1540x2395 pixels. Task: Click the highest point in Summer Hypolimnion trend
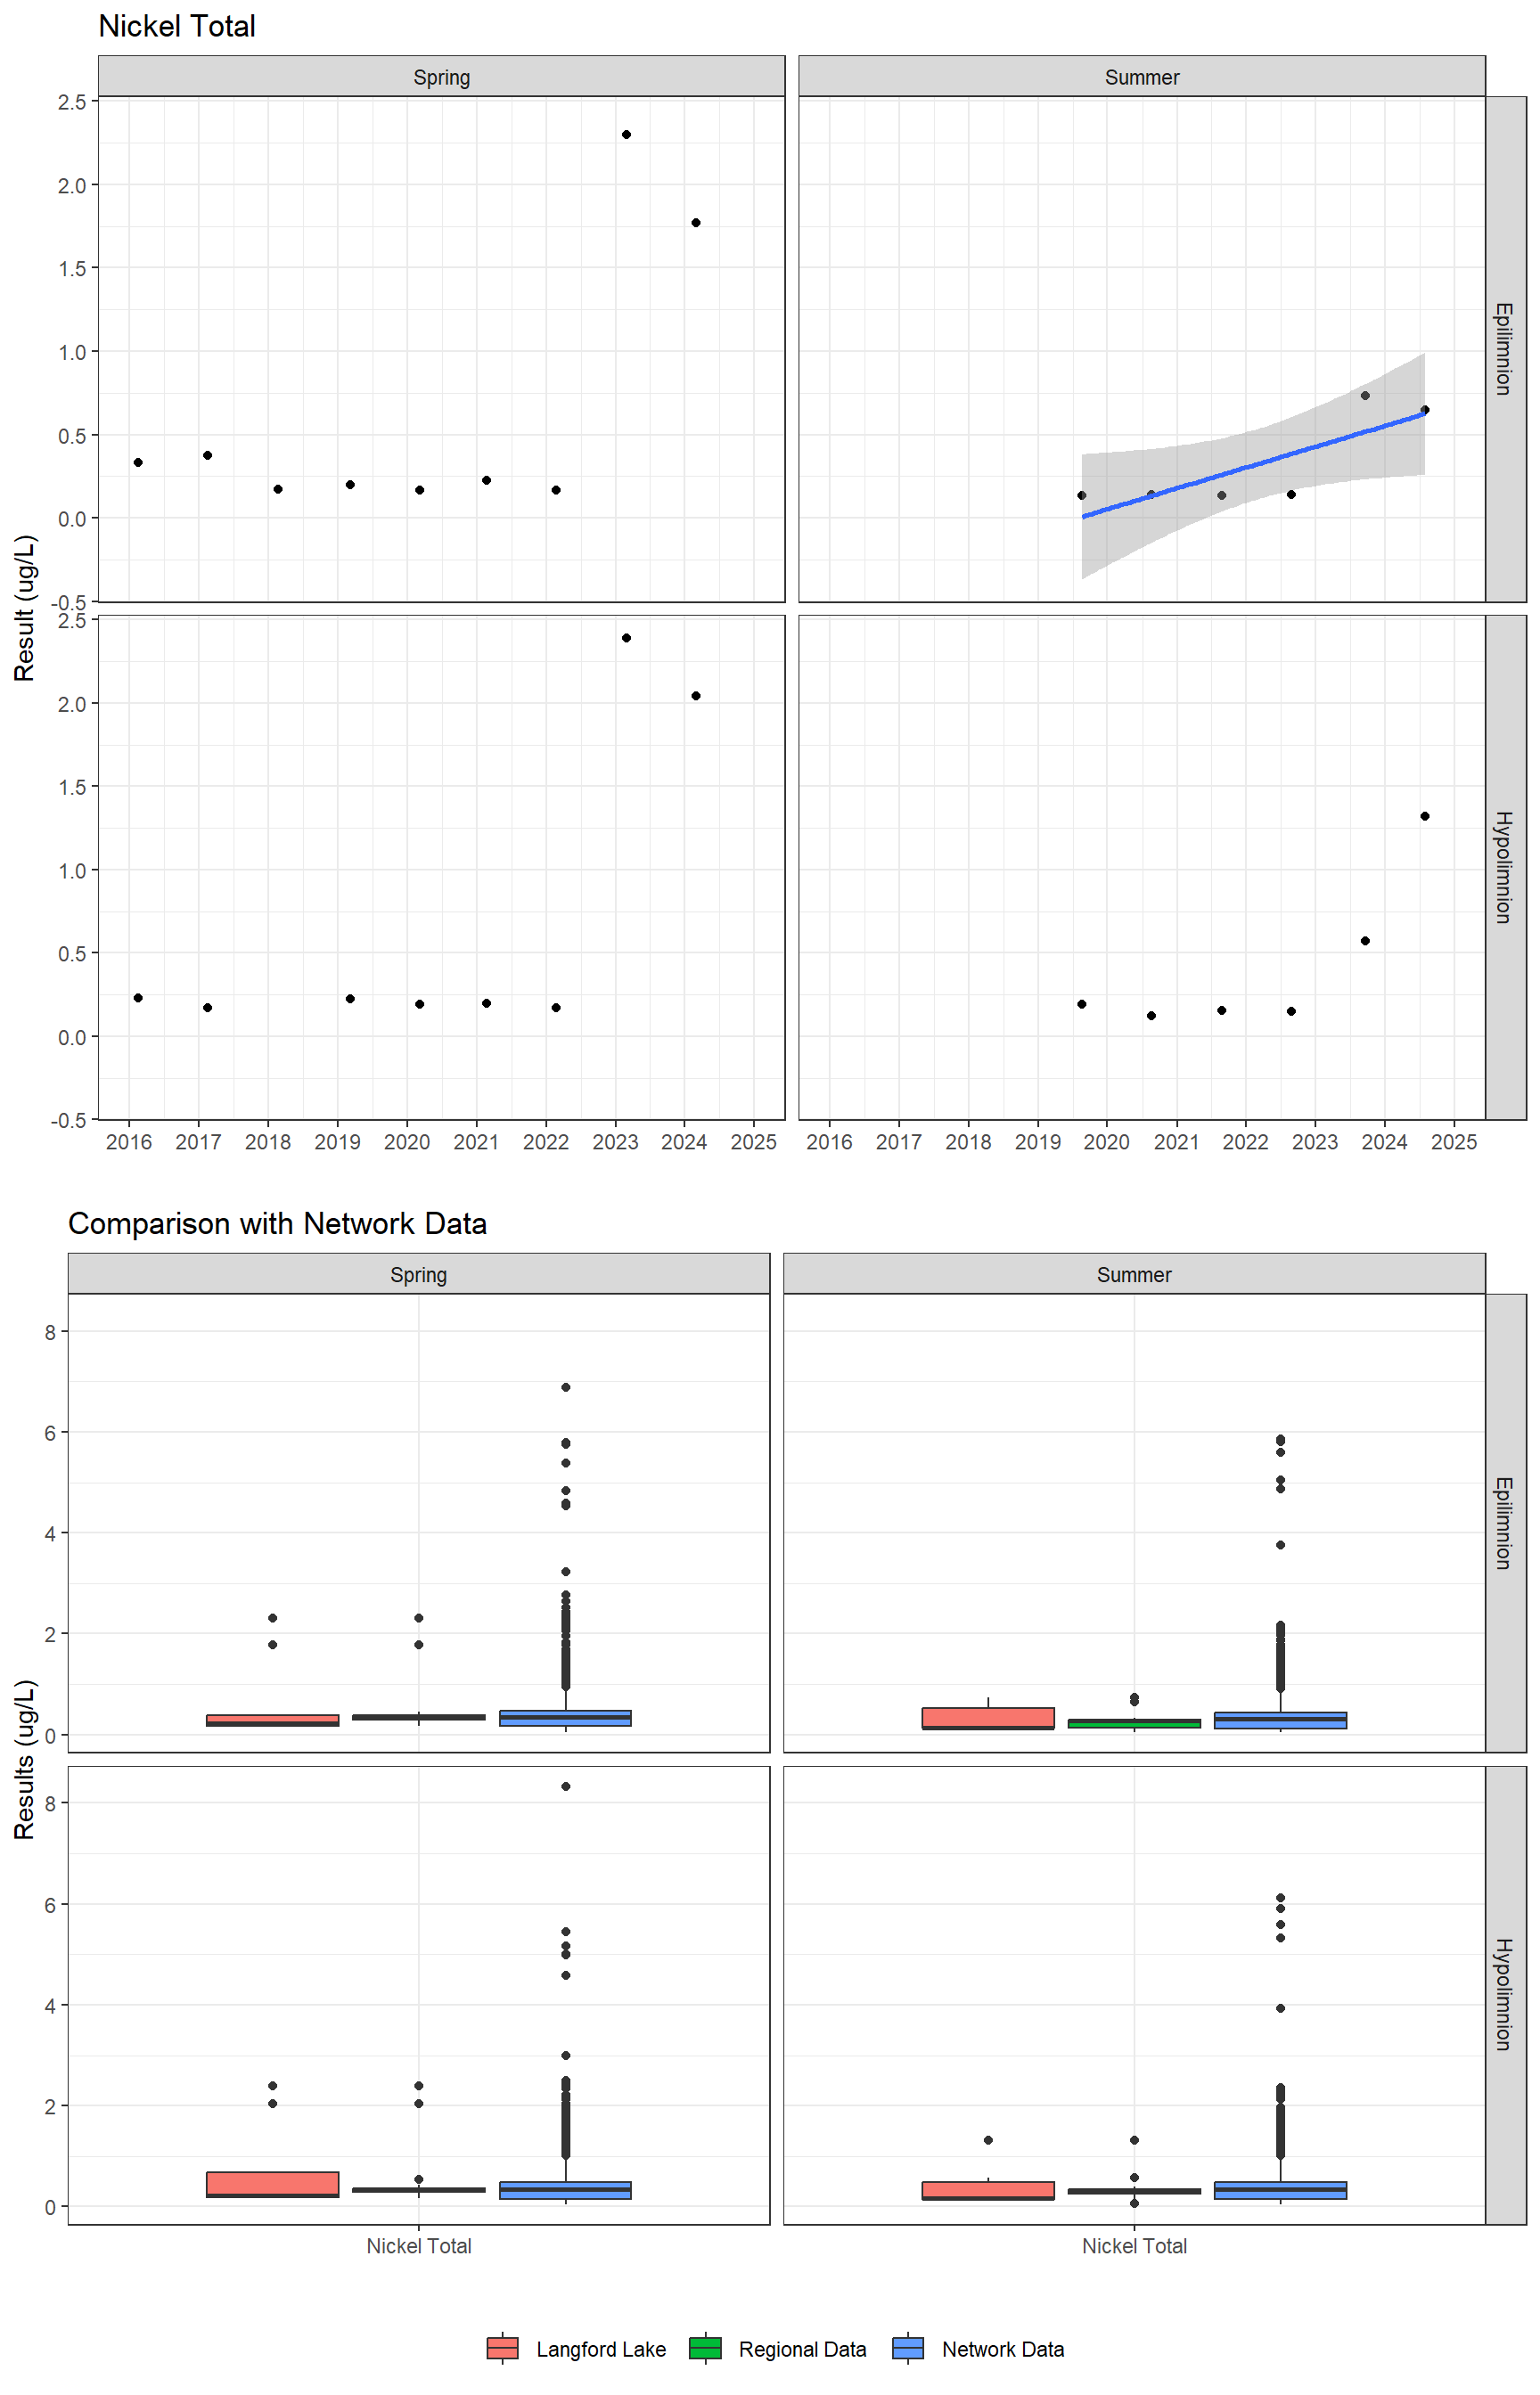point(1425,817)
